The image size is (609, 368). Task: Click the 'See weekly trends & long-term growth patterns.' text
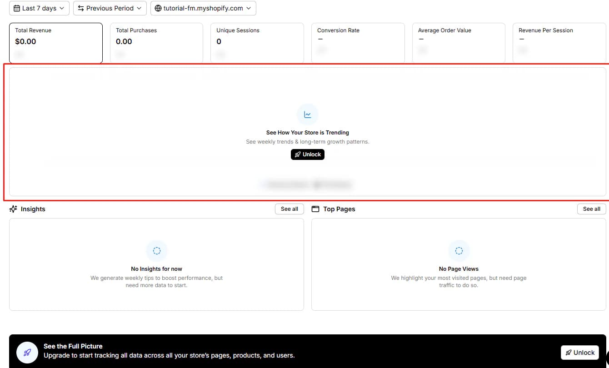[x=308, y=142]
